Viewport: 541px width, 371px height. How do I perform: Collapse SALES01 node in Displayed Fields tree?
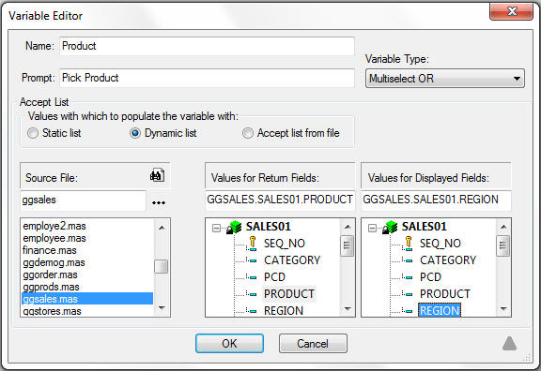372,229
